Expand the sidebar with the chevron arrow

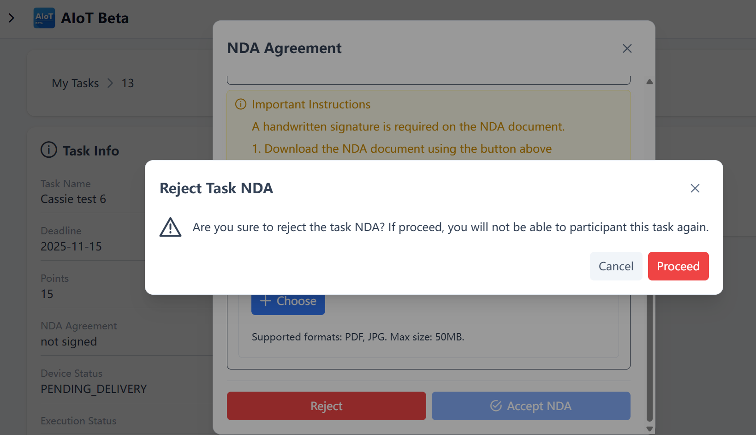click(x=12, y=18)
